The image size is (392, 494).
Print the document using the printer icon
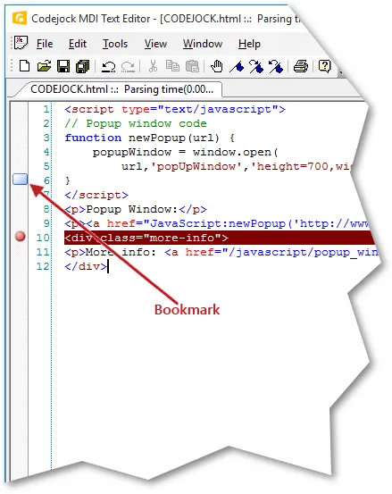pyautogui.click(x=301, y=66)
